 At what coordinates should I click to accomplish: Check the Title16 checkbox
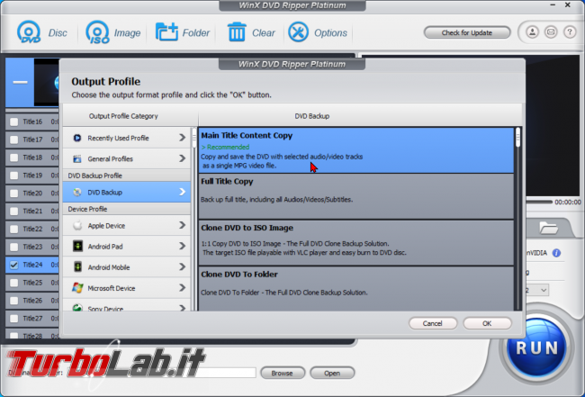(13, 122)
